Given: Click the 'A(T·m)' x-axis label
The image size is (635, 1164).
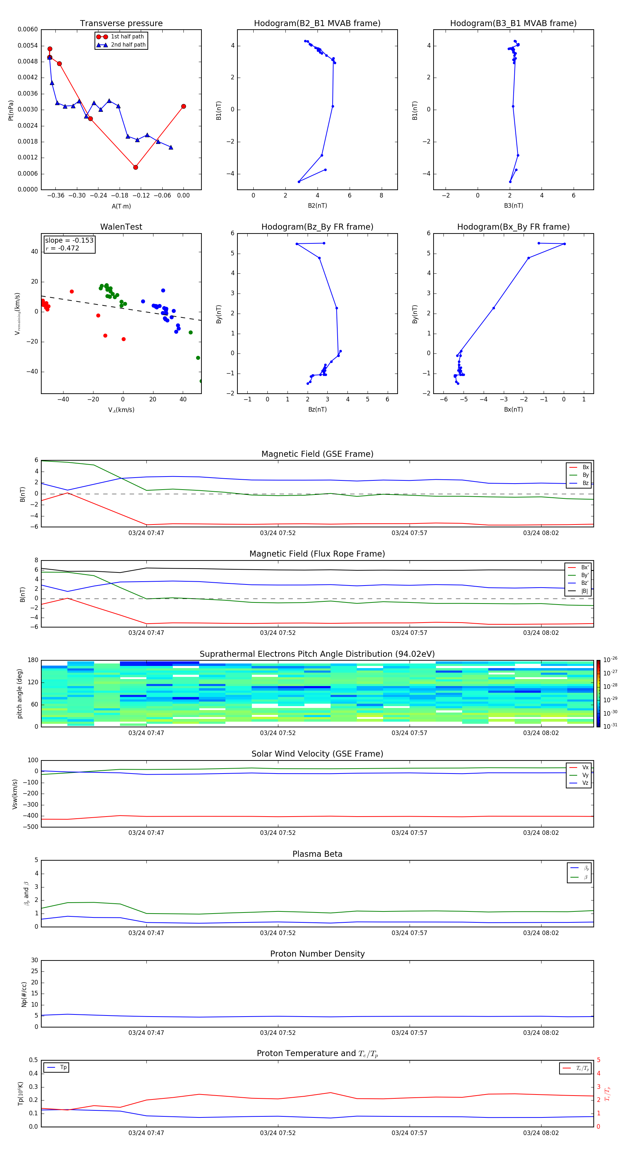Looking at the screenshot, I should 121,206.
